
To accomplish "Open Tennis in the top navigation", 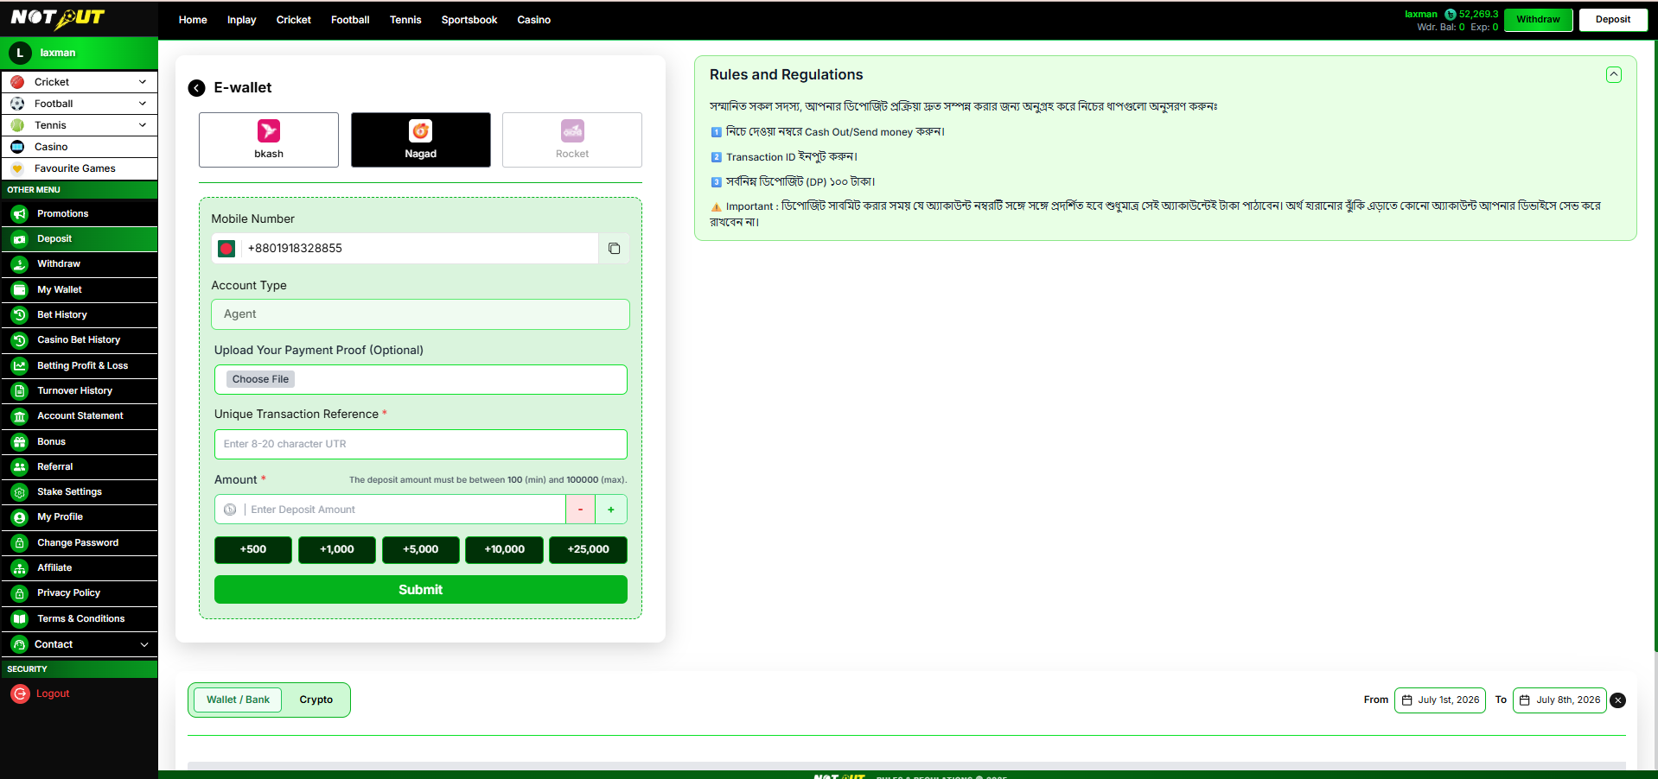I will [x=405, y=20].
